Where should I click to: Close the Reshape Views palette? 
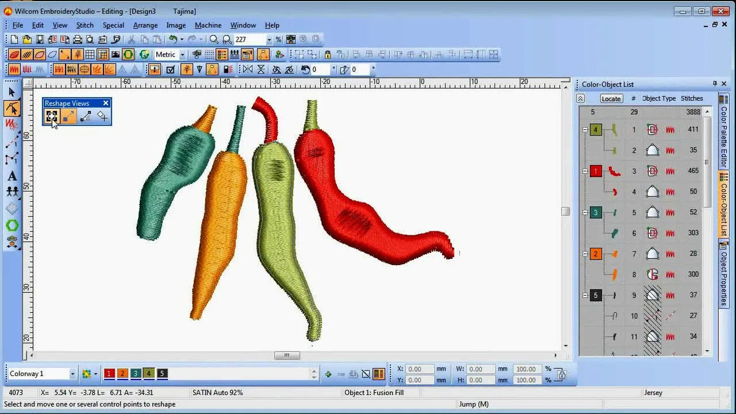pos(105,103)
